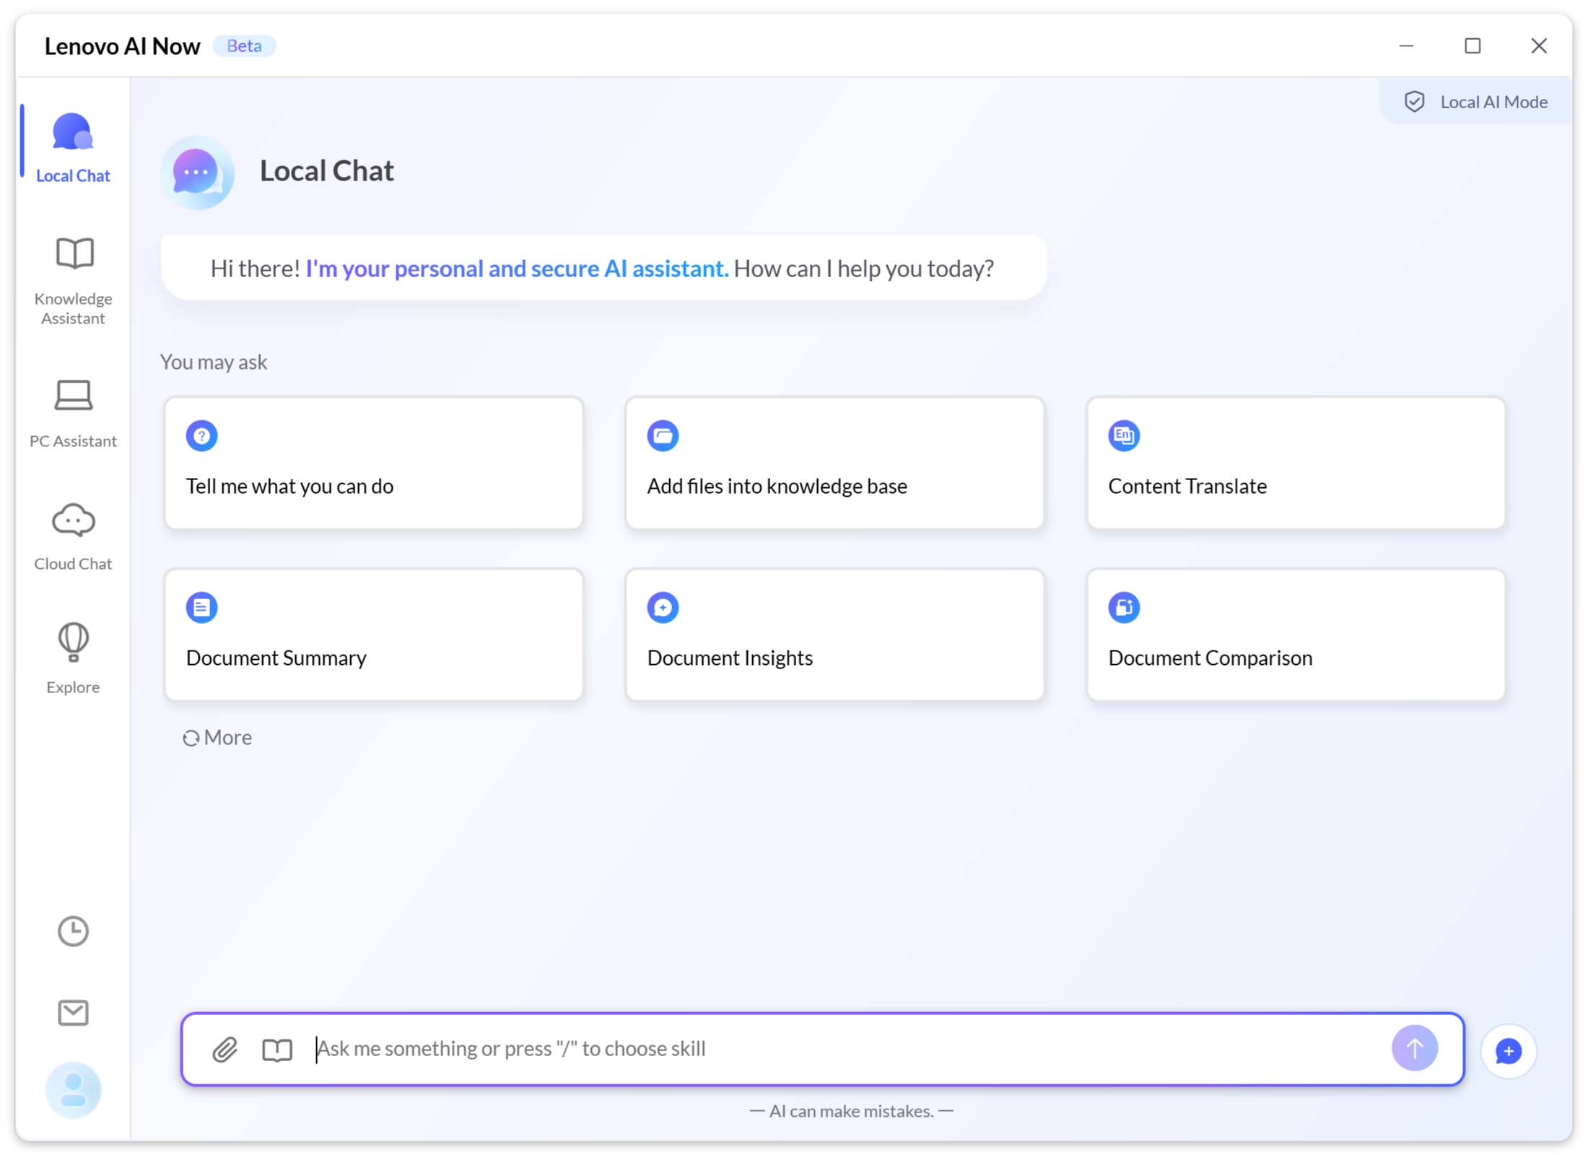The image size is (1588, 1155).
Task: Load more suggestions with the More control
Action: 217,737
